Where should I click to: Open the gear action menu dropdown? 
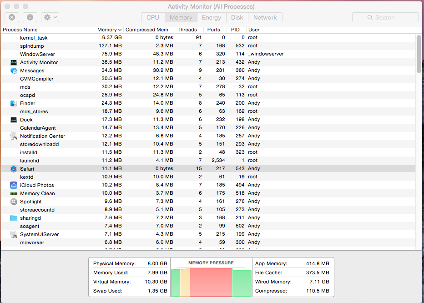point(50,17)
